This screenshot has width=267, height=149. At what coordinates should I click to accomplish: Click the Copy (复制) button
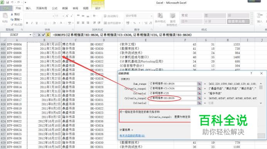[15, 19]
